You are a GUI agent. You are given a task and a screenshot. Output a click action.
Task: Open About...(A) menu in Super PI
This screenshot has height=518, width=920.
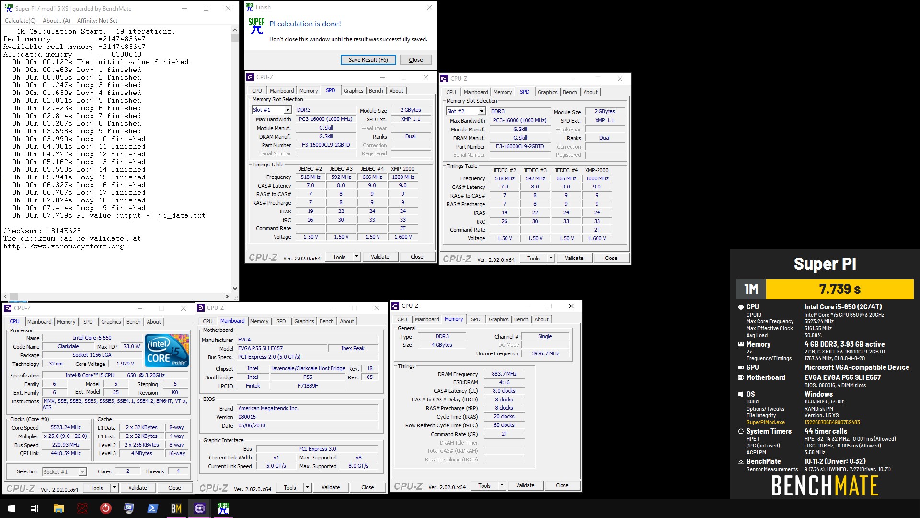click(x=57, y=21)
